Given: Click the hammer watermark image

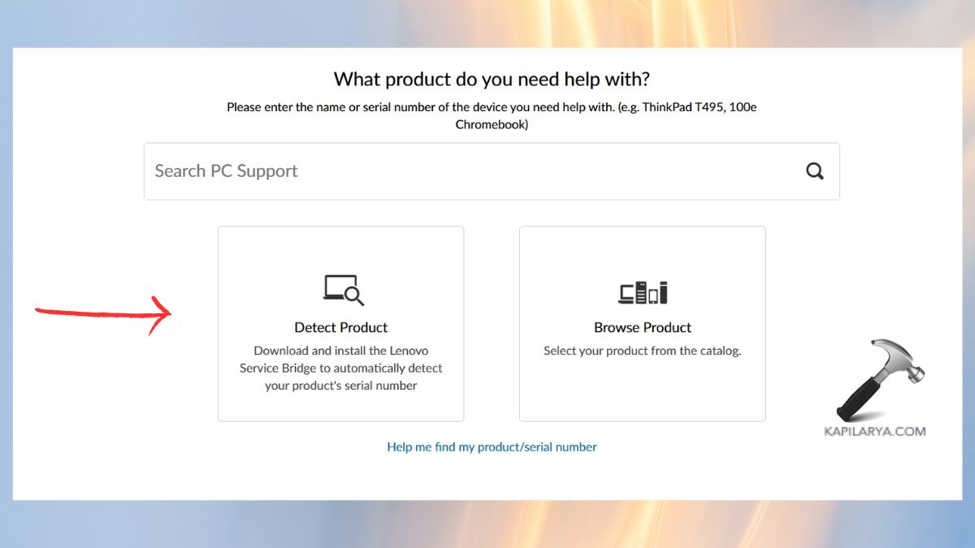Looking at the screenshot, I should [880, 375].
